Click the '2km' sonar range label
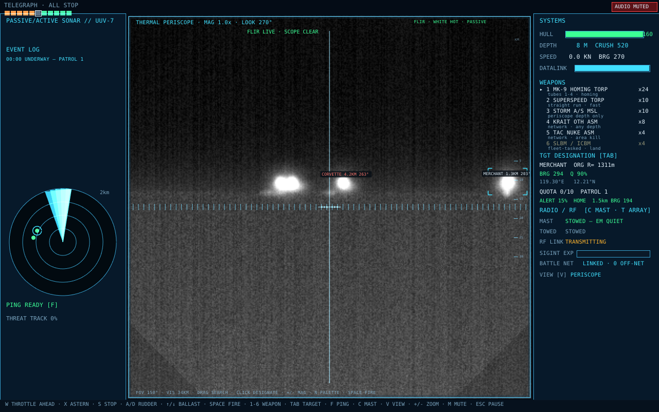Viewport: 659px width, 412px height. point(105,193)
